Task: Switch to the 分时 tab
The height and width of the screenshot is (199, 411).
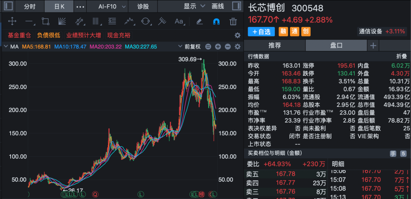Action: point(30,6)
